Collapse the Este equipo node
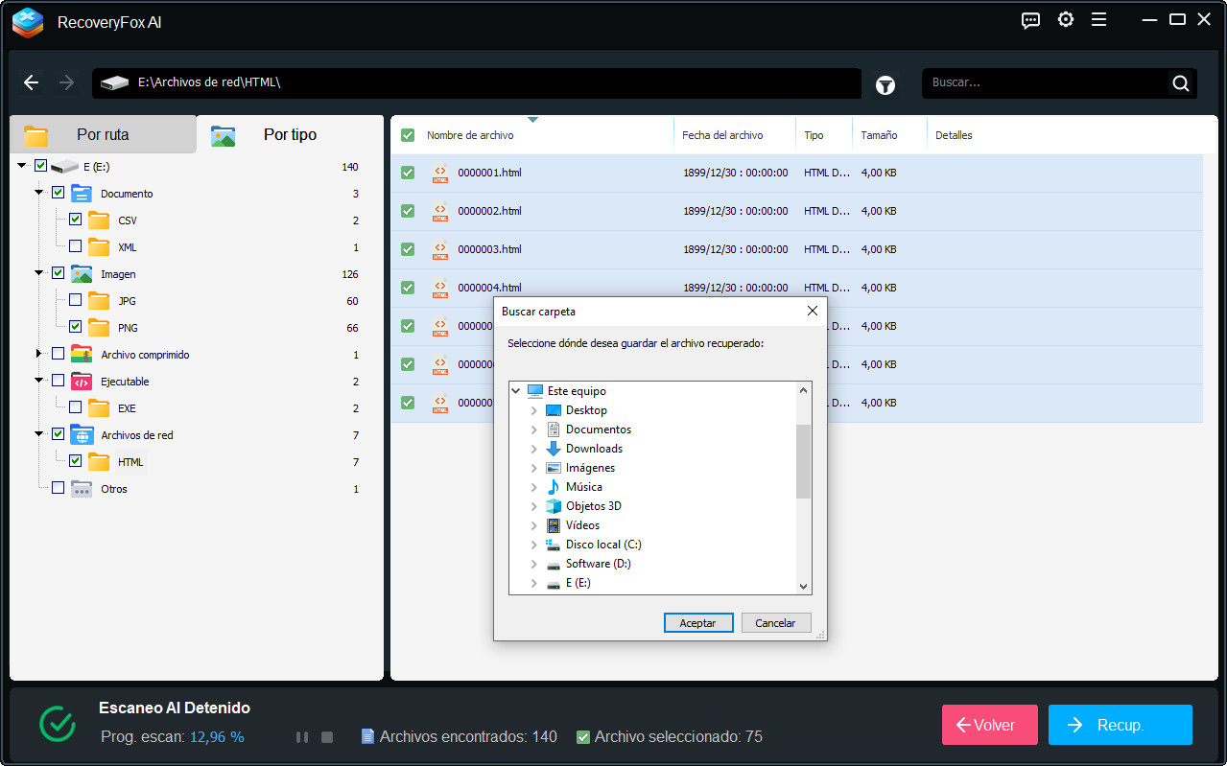Screen dimensions: 1227x766 point(516,391)
